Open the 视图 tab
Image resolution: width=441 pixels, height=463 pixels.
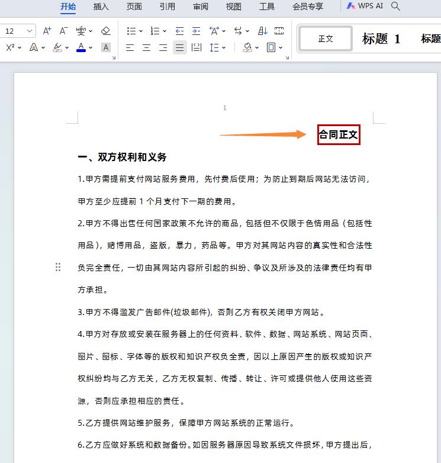coord(233,7)
